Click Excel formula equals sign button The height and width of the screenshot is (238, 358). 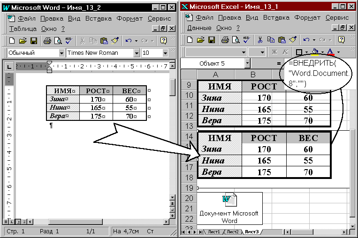point(279,64)
